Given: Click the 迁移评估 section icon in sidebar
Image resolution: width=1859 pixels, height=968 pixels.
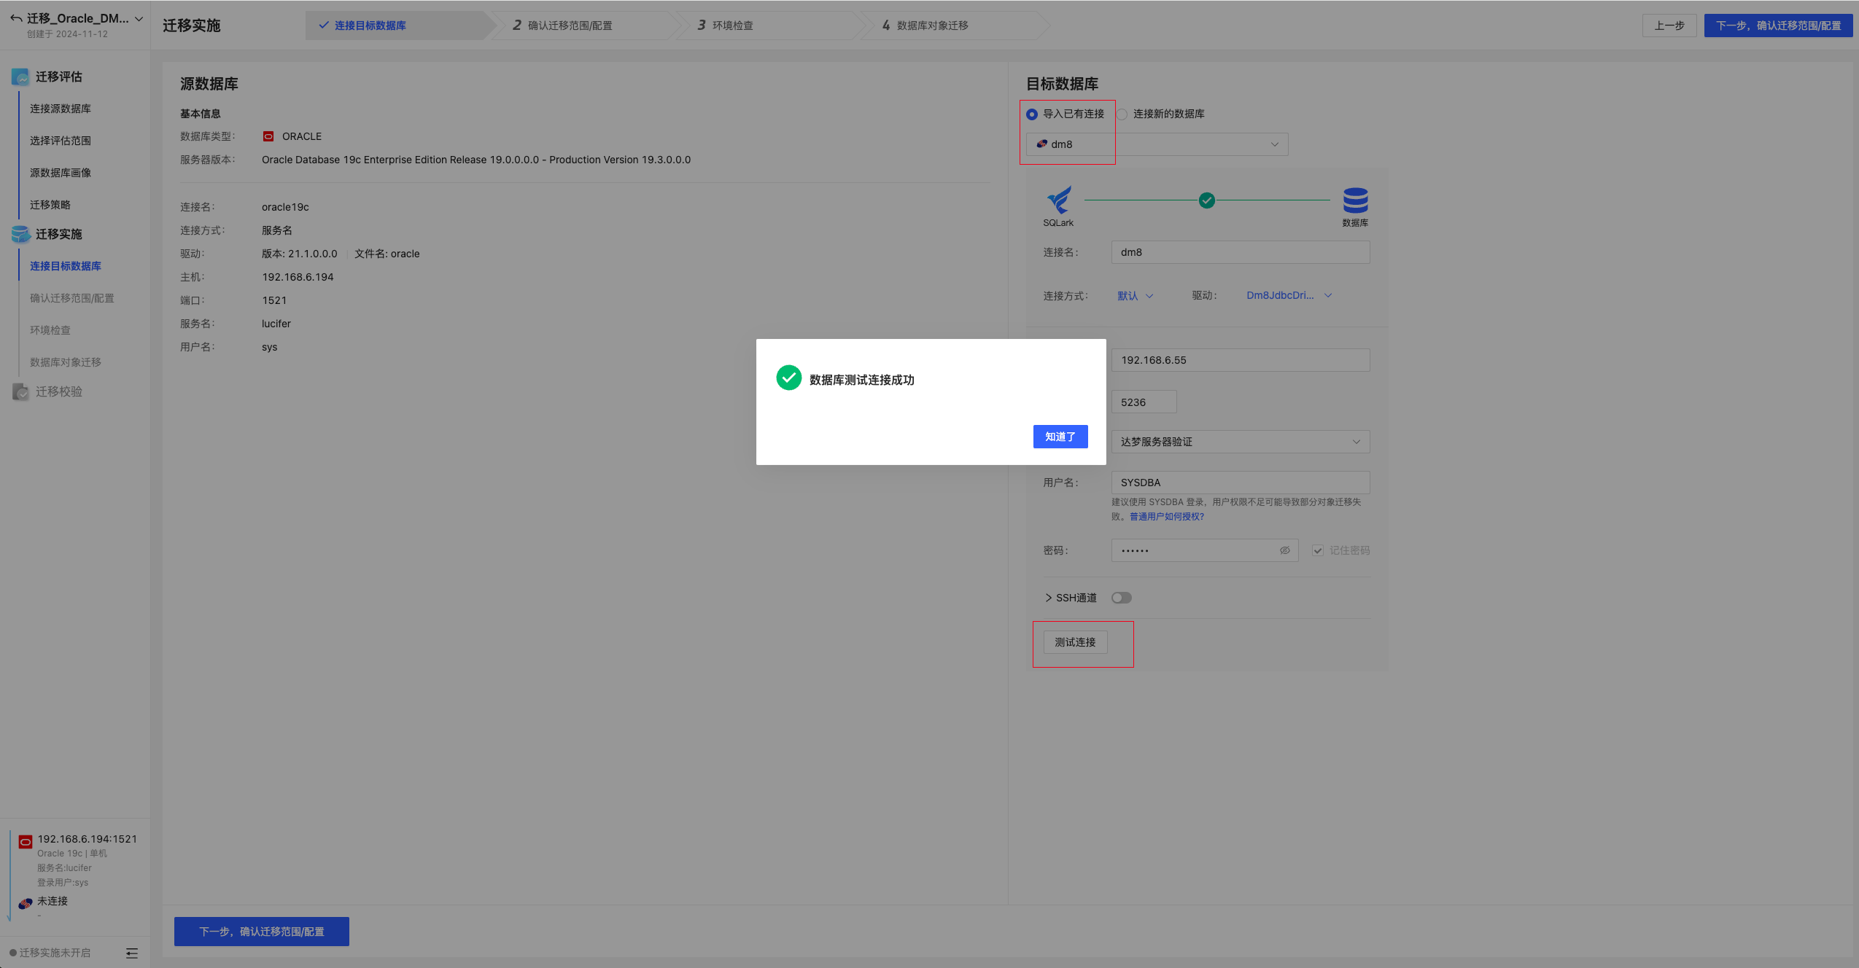Looking at the screenshot, I should (20, 77).
